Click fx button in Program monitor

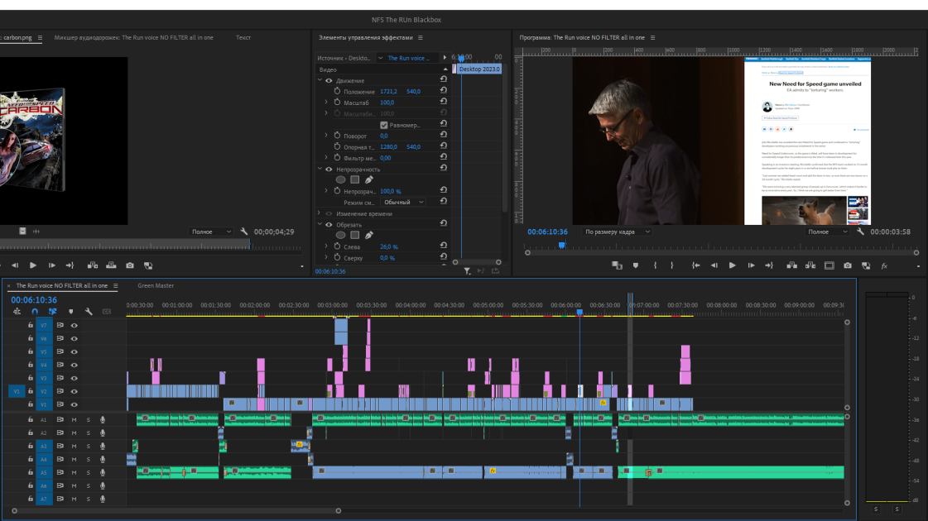coord(884,266)
